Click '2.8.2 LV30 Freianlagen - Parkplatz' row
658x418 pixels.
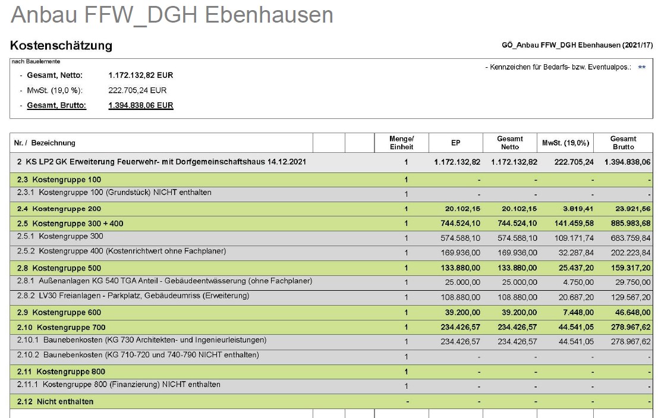click(x=331, y=297)
